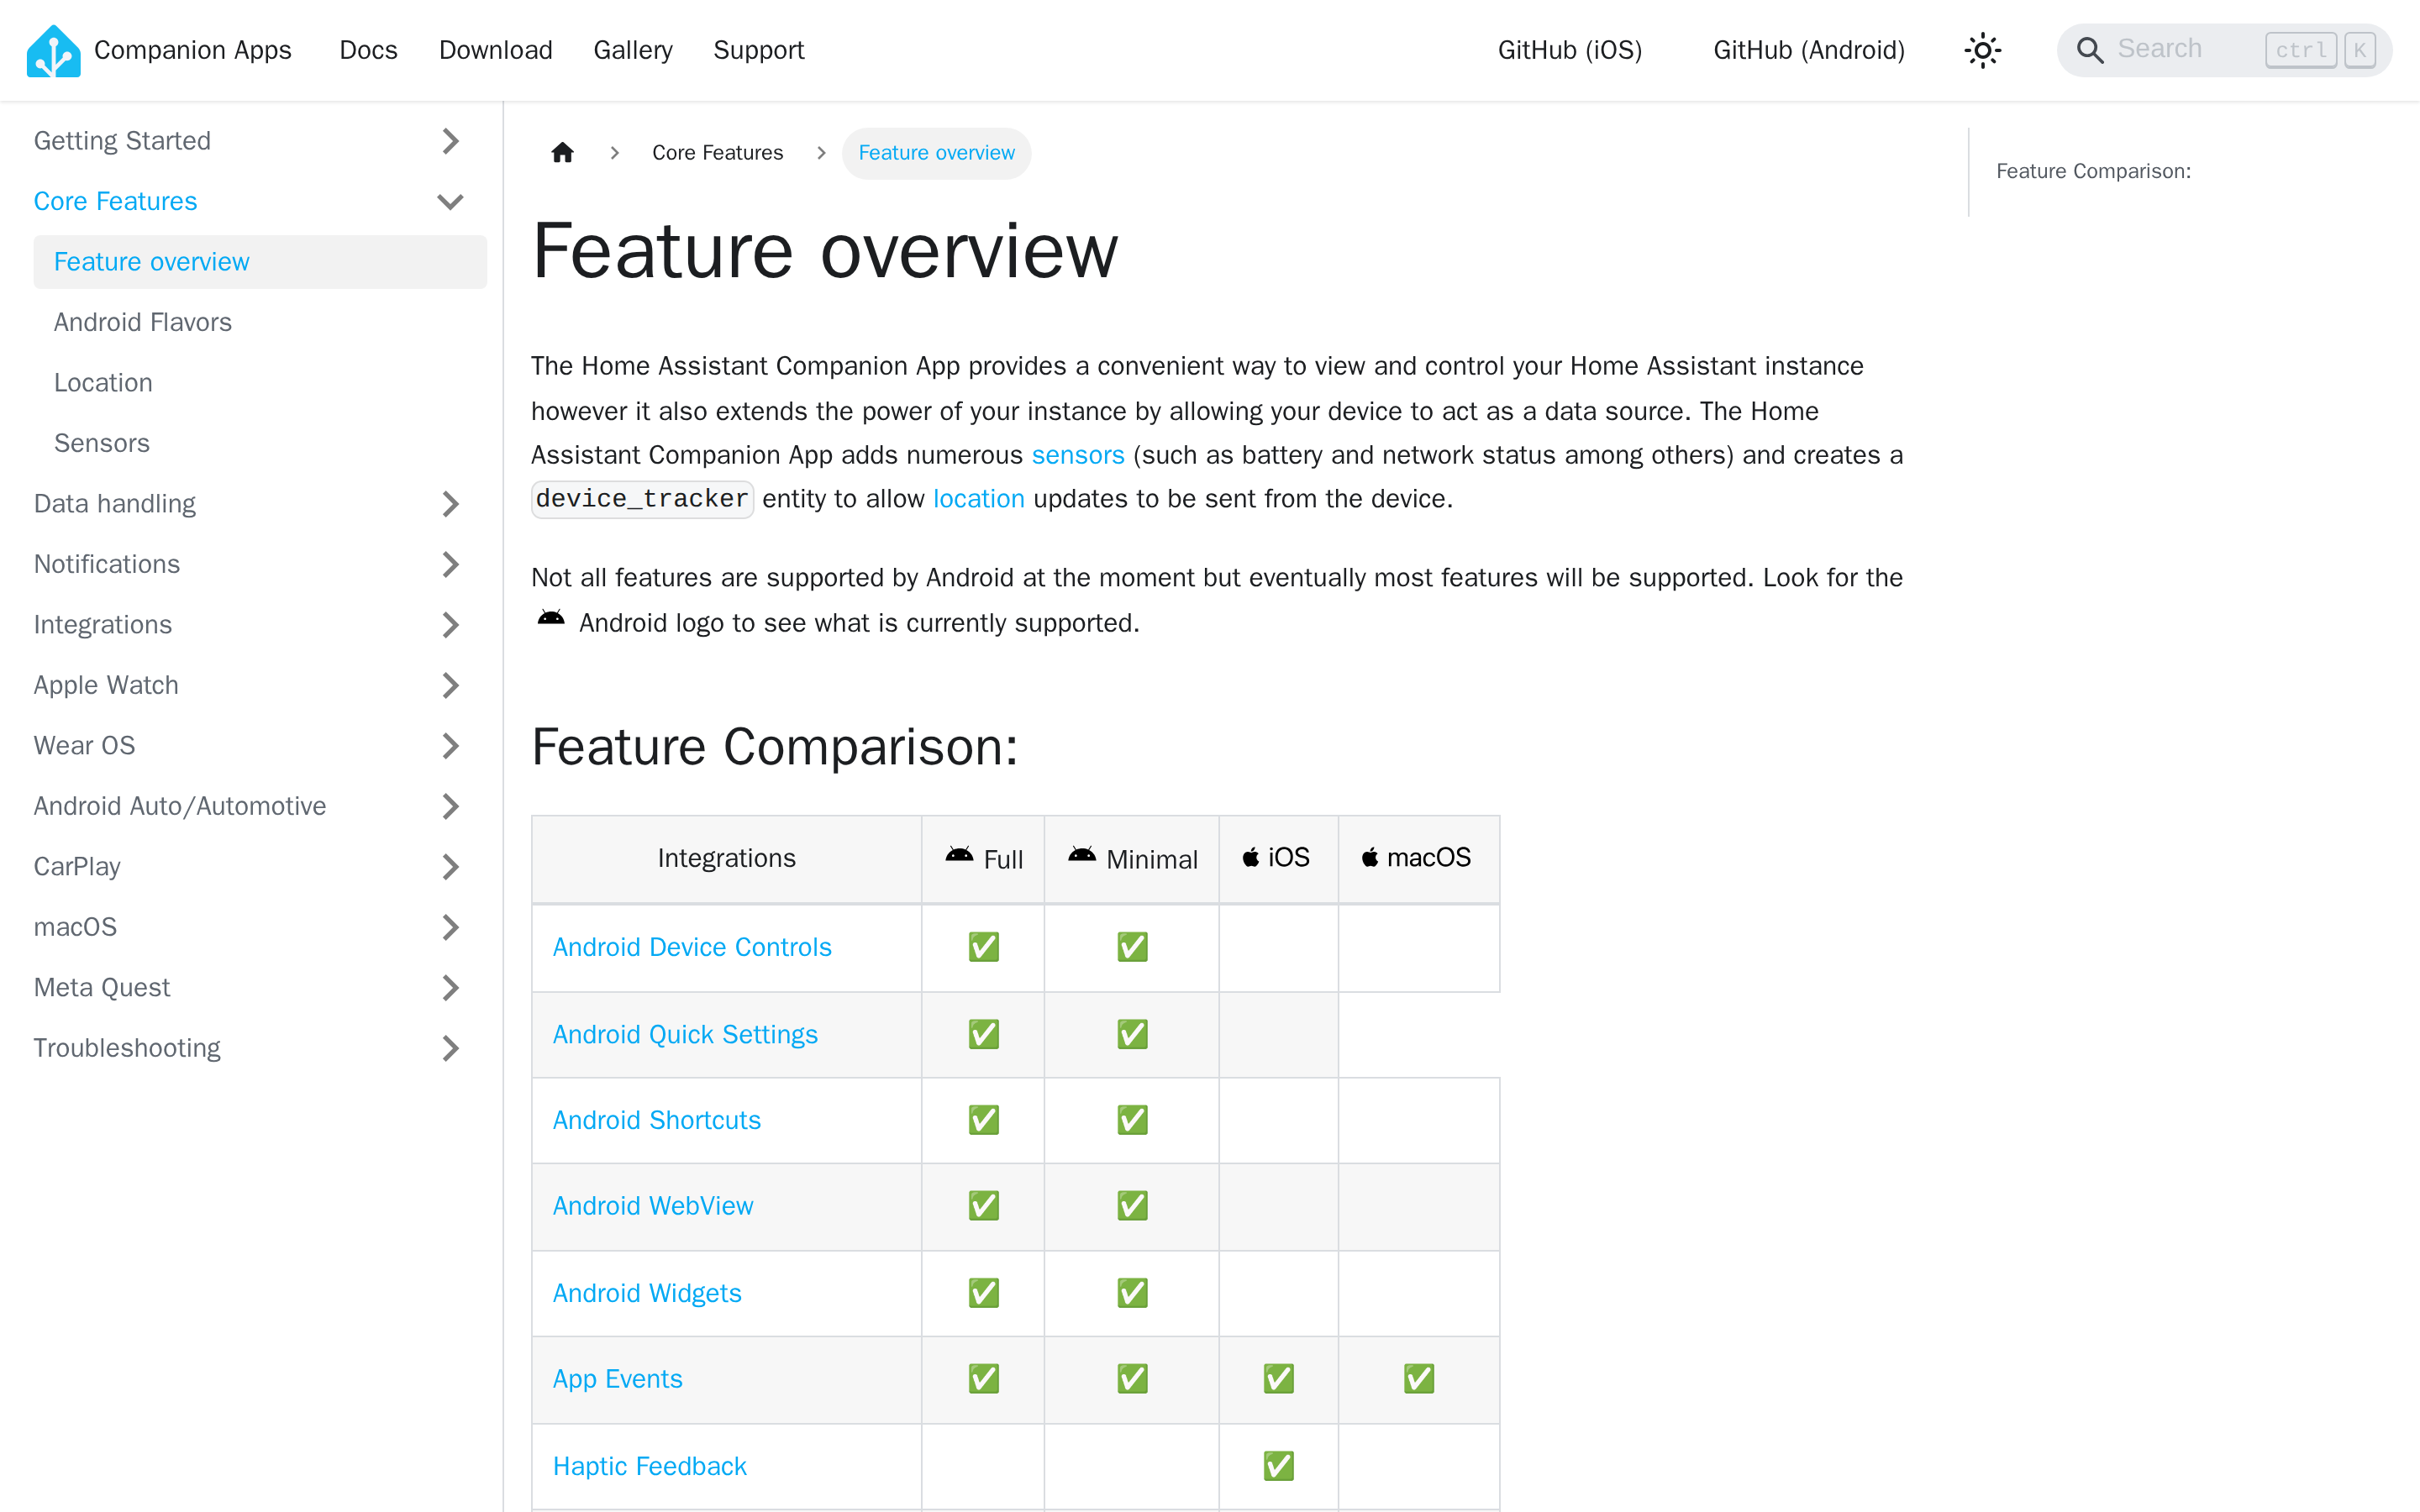The image size is (2420, 1512).
Task: Open the Support nav item
Action: click(x=758, y=50)
